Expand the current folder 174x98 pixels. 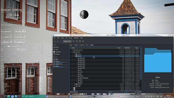(74, 54)
